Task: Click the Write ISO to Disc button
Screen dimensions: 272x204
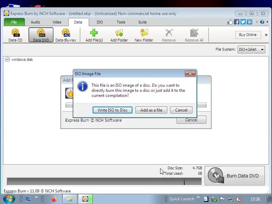Action: (113, 110)
